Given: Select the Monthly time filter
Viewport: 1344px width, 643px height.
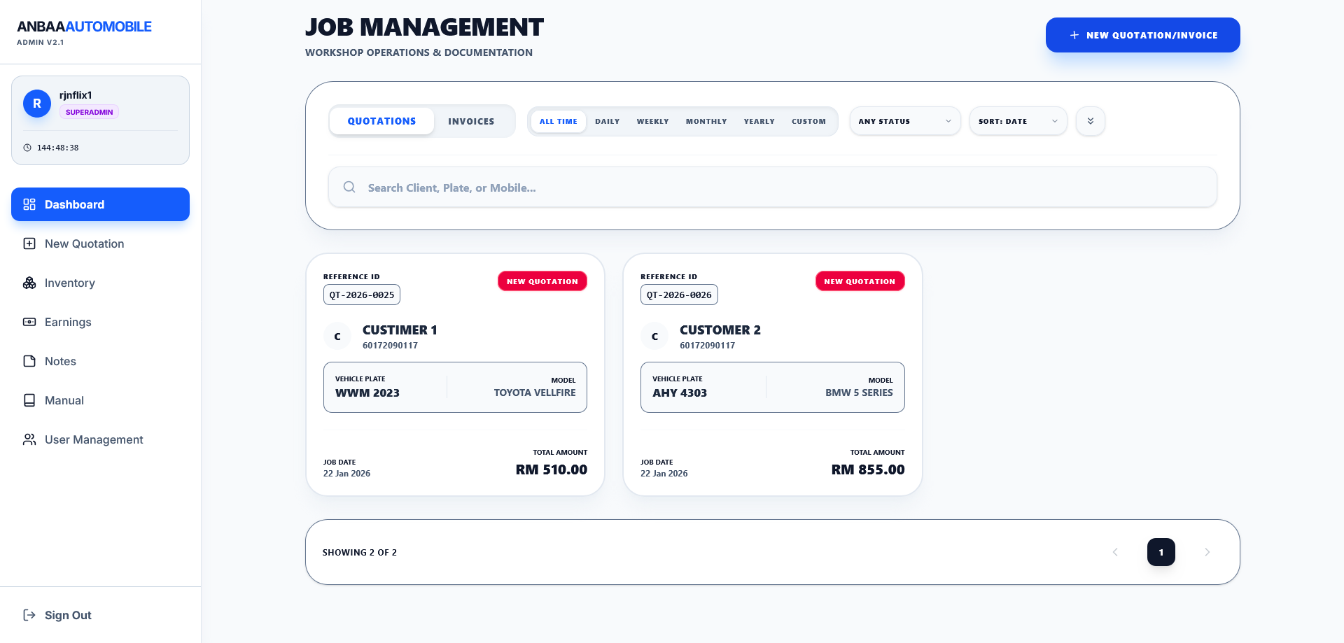Looking at the screenshot, I should 706,122.
